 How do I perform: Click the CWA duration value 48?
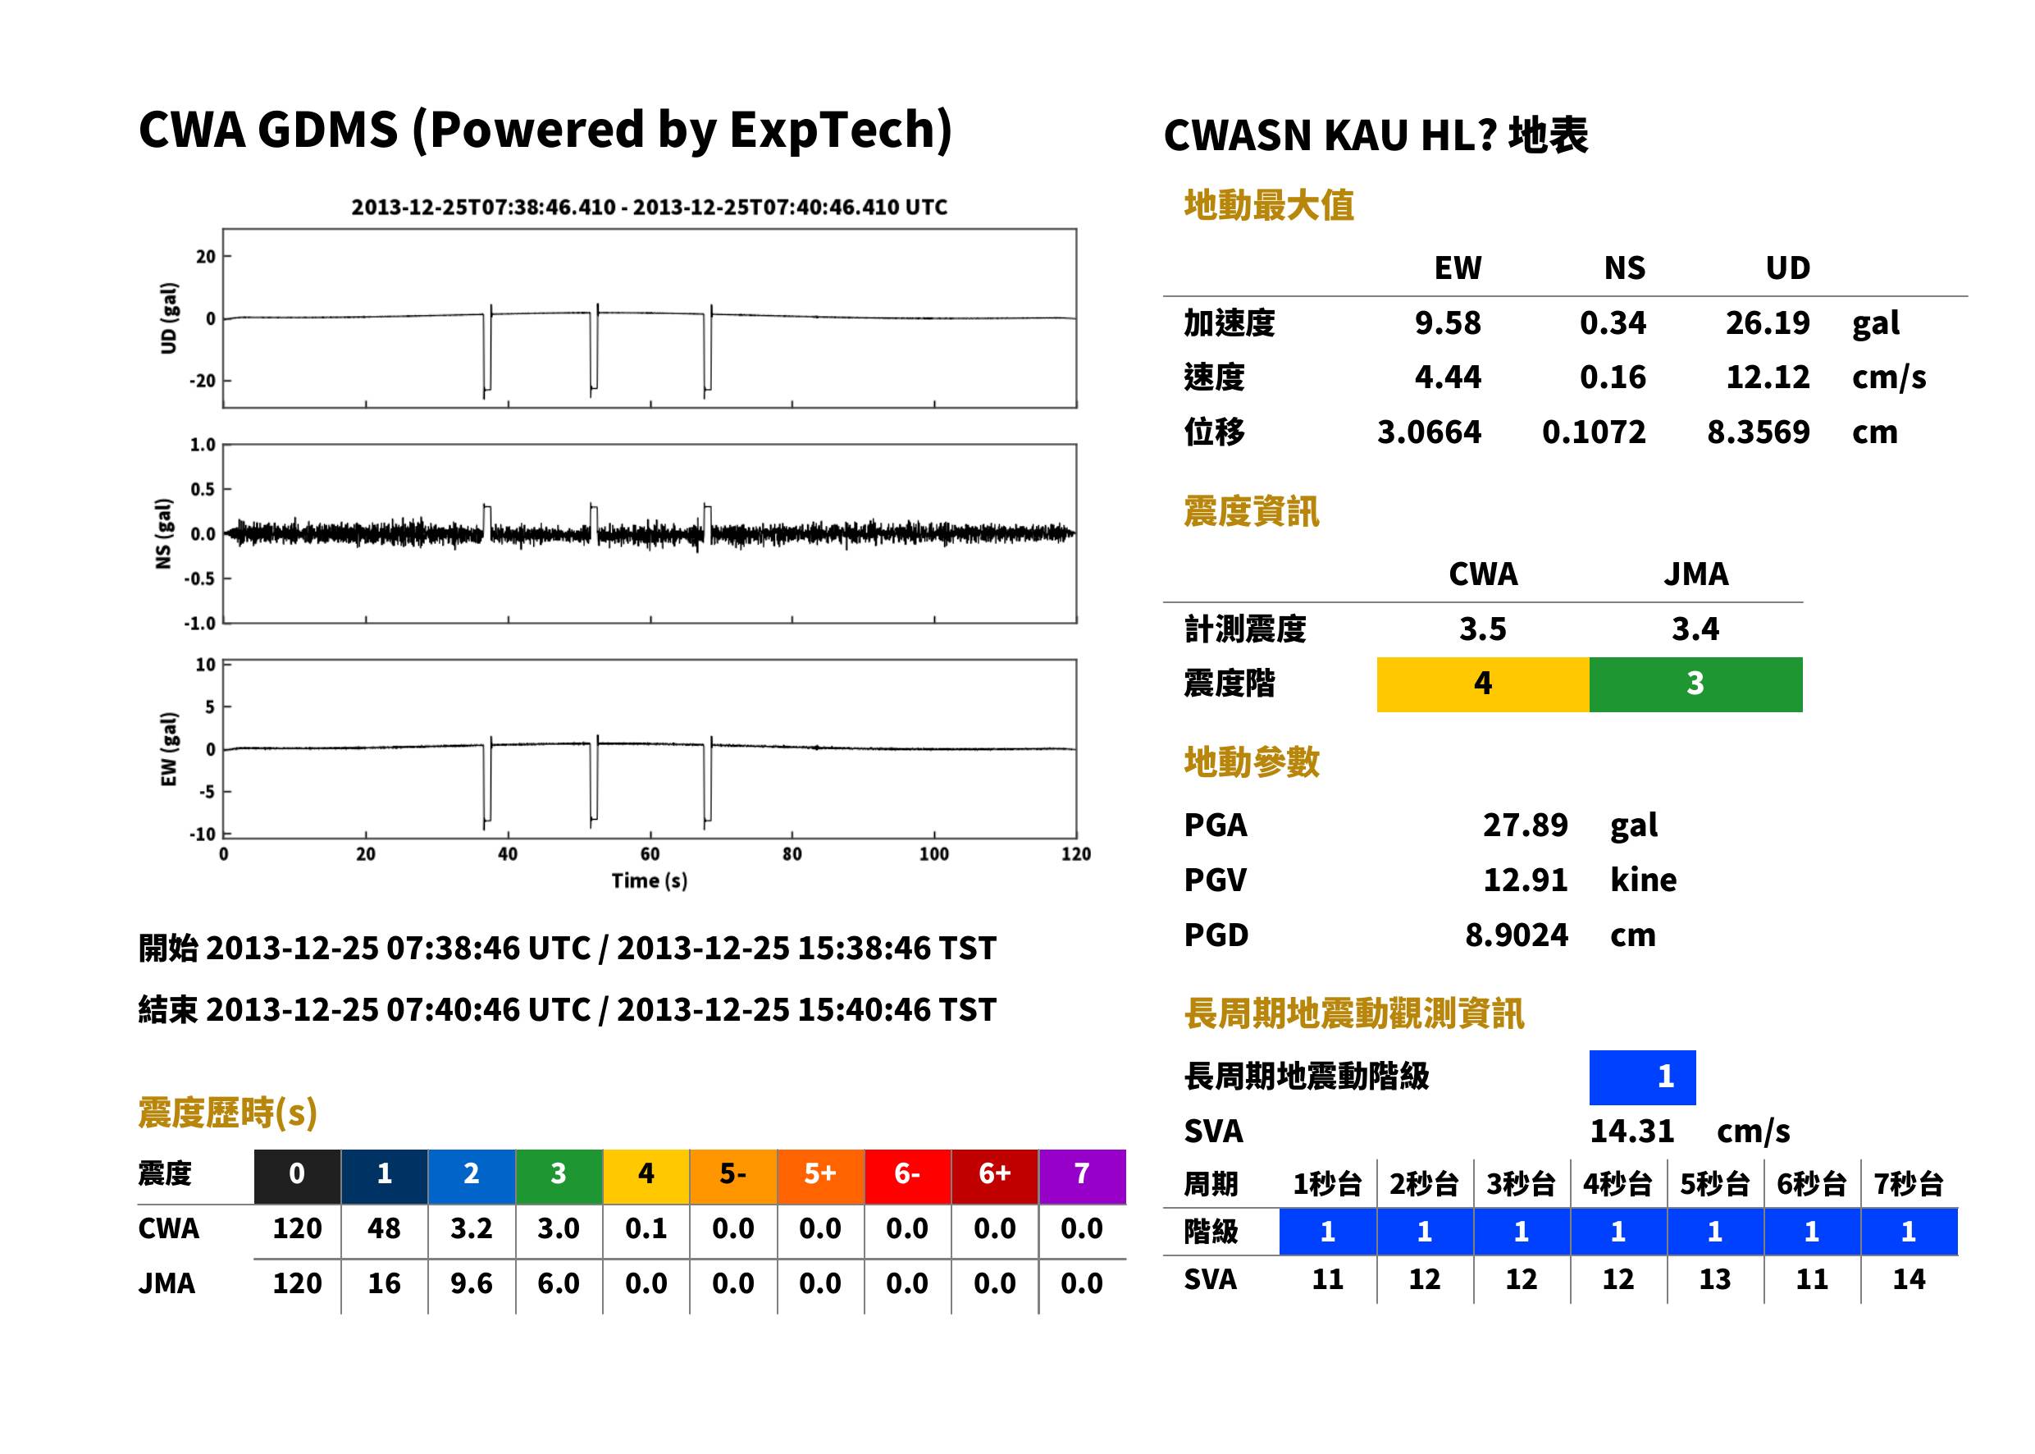[384, 1228]
